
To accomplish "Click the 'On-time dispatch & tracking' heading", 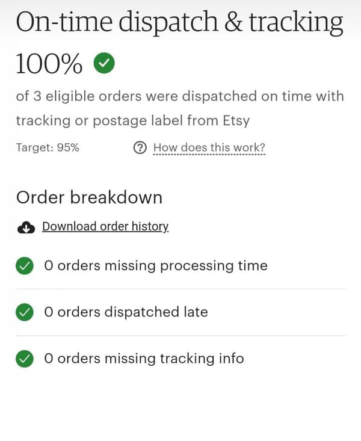I will coord(179,23).
